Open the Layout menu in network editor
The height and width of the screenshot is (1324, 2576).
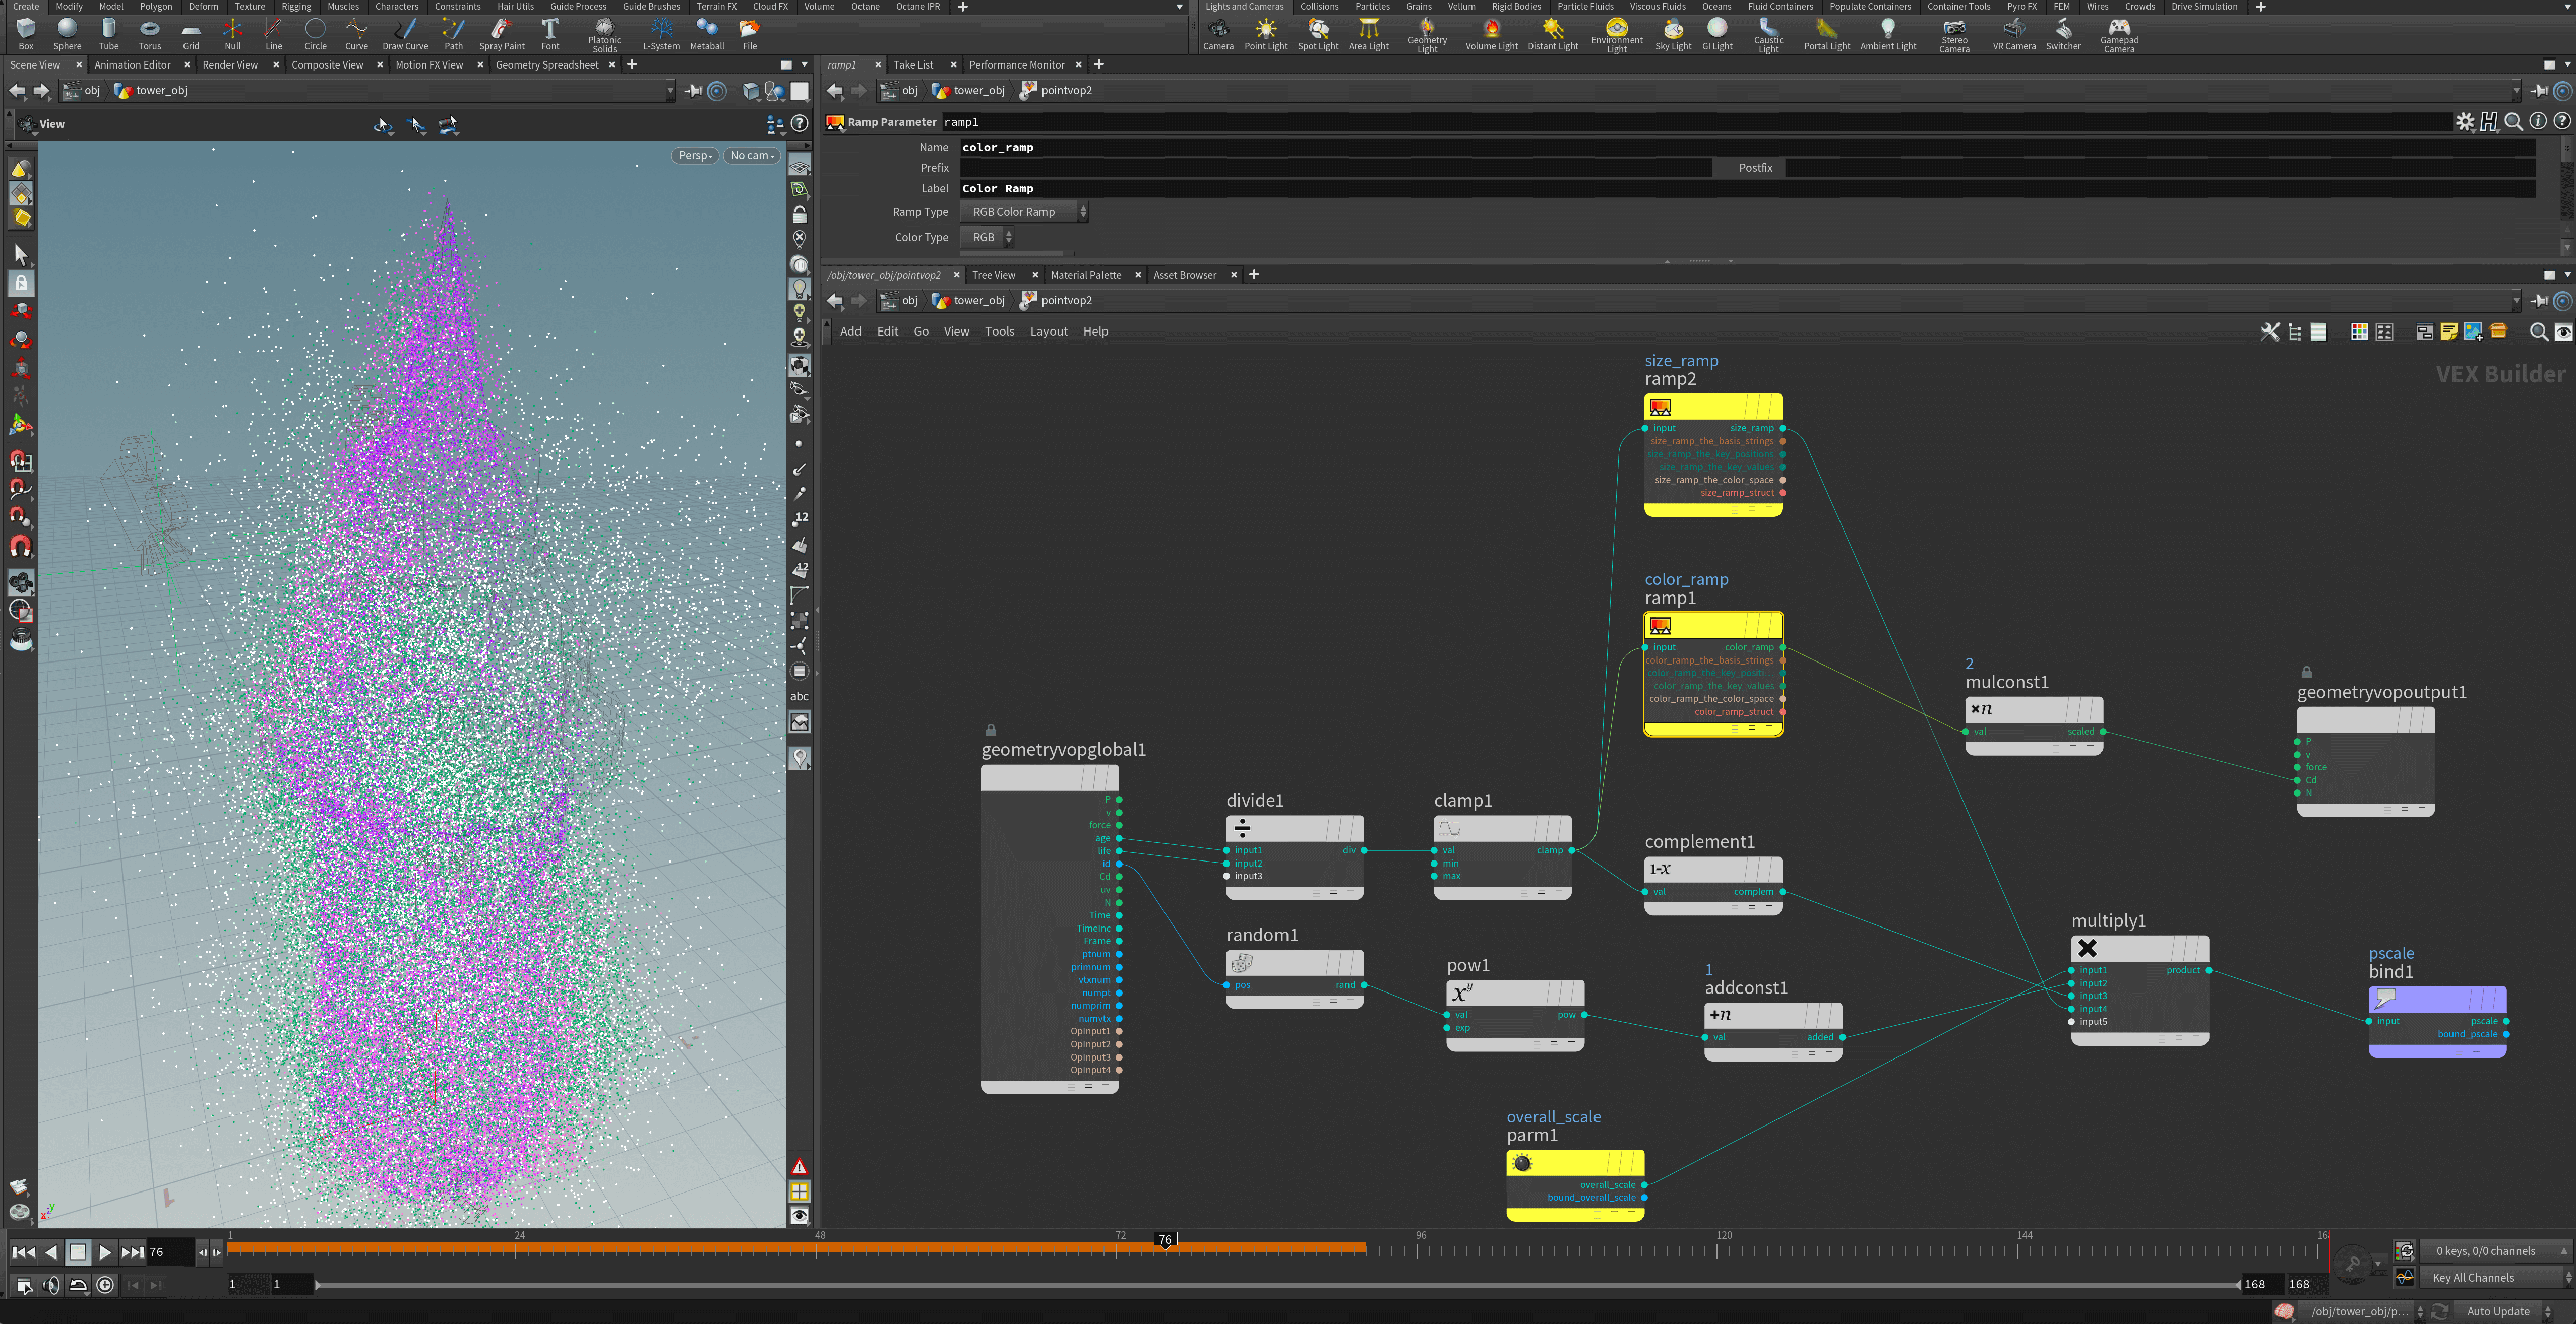(1048, 332)
